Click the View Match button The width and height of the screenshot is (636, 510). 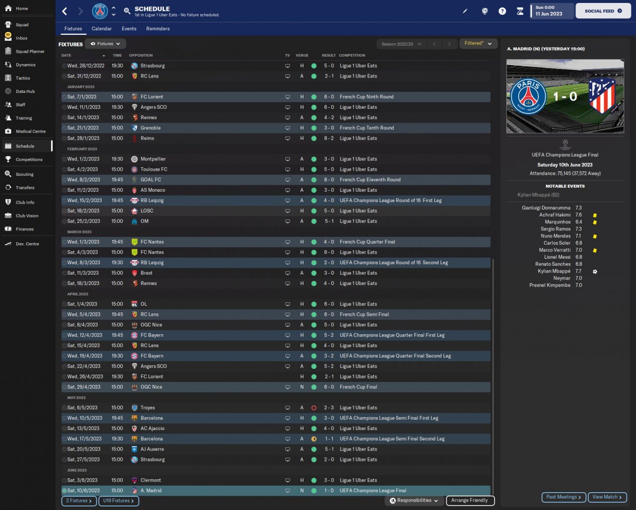607,497
